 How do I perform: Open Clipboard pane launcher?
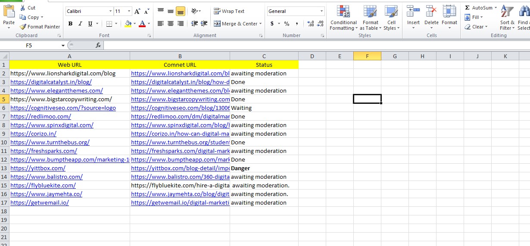(59, 36)
